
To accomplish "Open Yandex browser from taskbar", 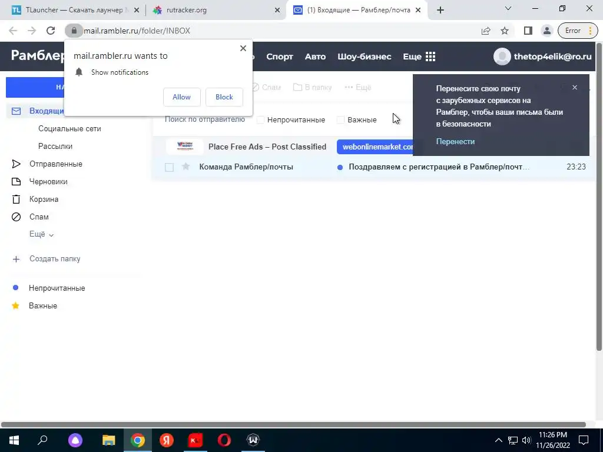I will (167, 440).
